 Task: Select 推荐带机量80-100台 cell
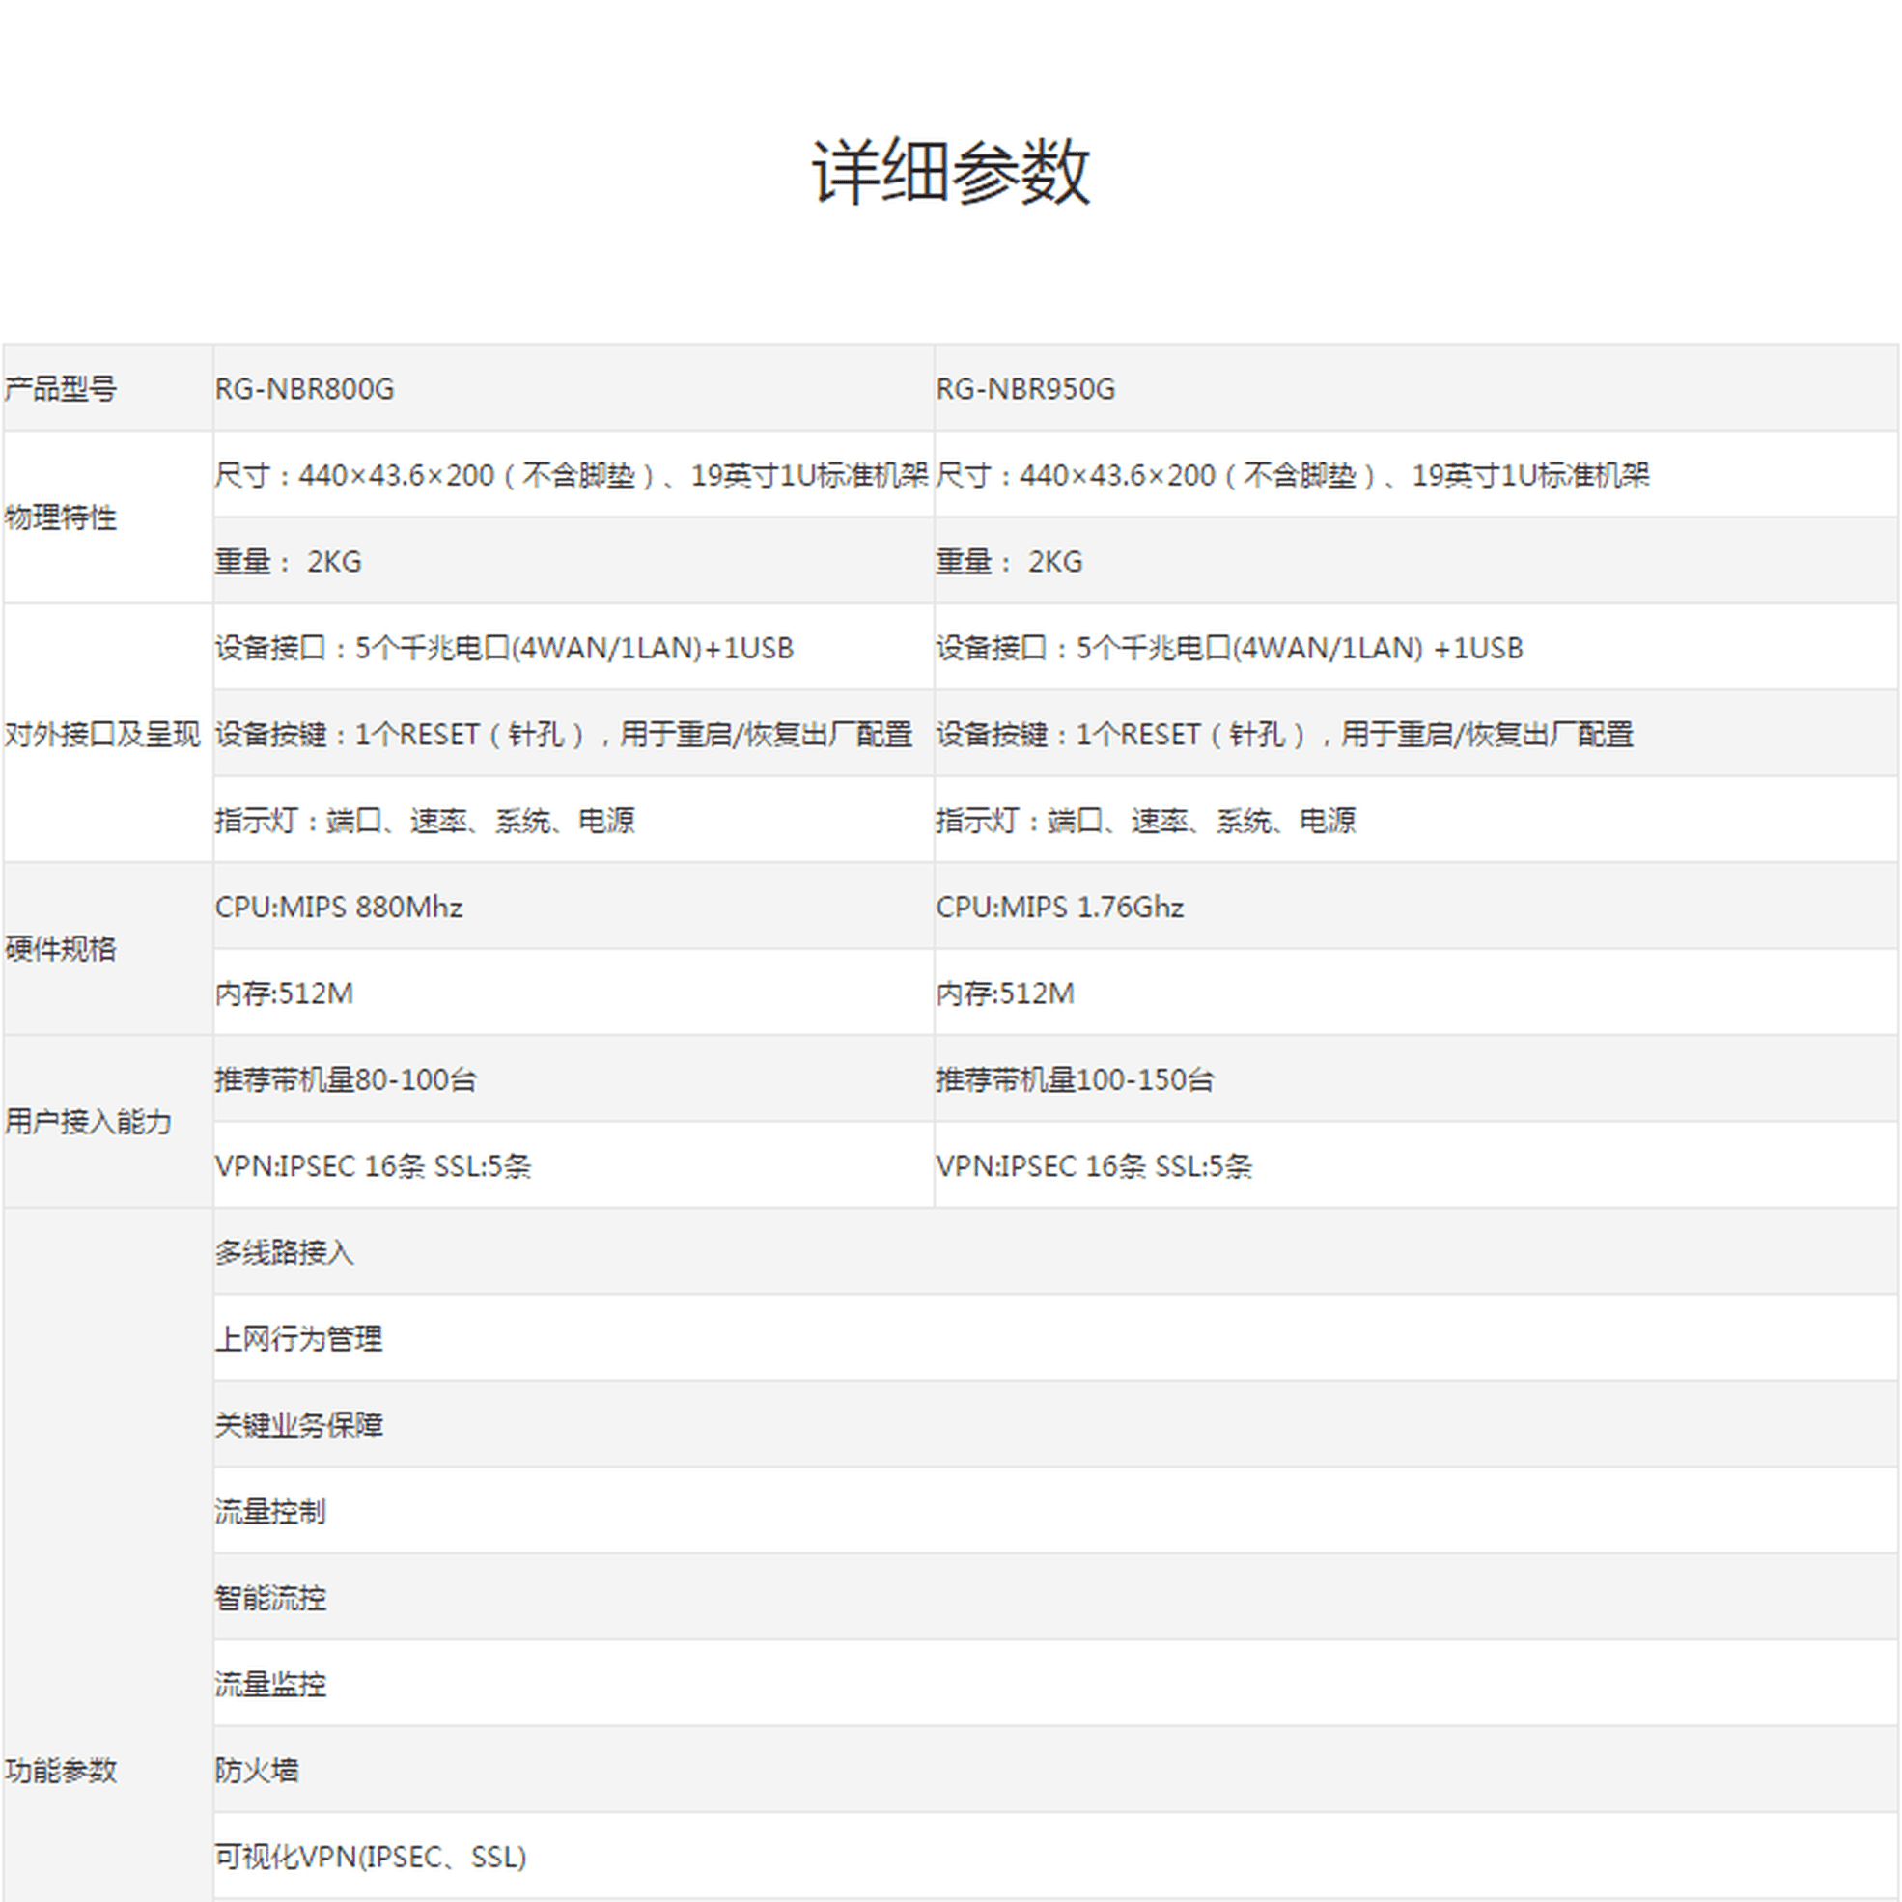[573, 1079]
